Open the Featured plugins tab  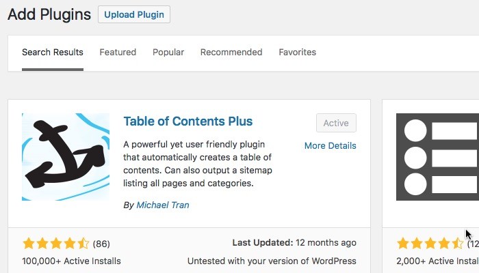click(118, 53)
